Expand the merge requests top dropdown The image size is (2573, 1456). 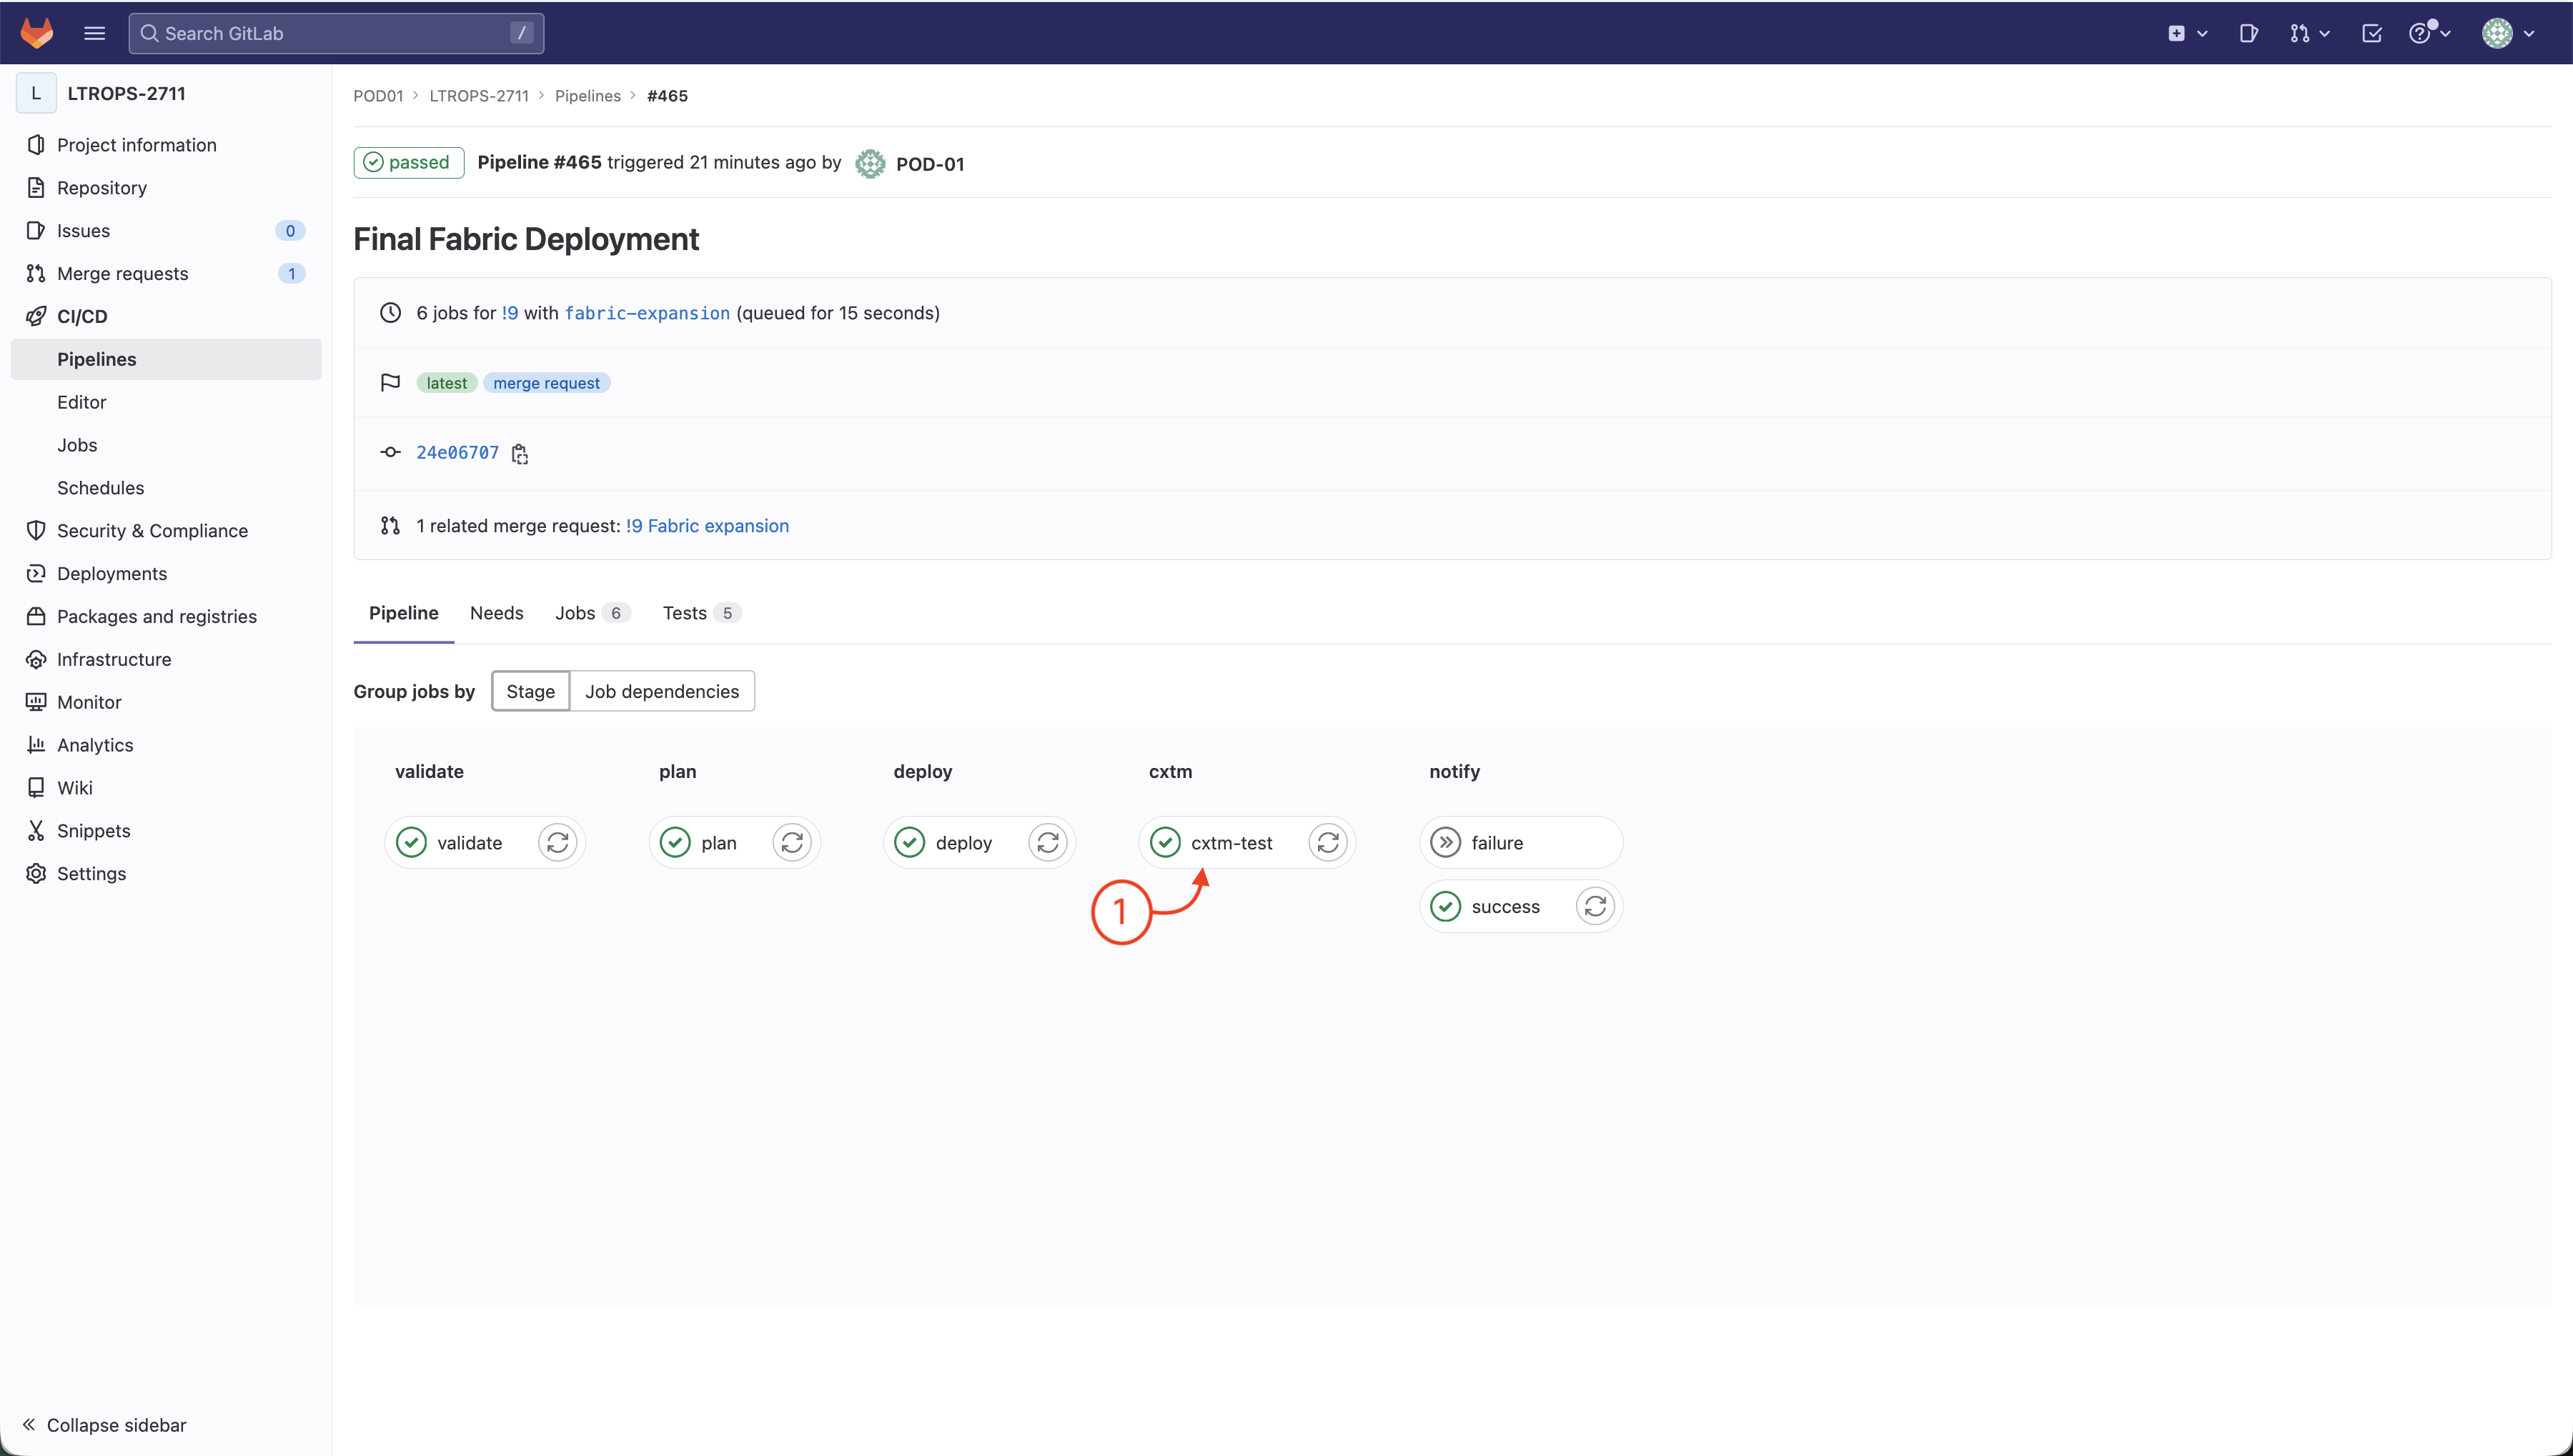click(x=2309, y=33)
